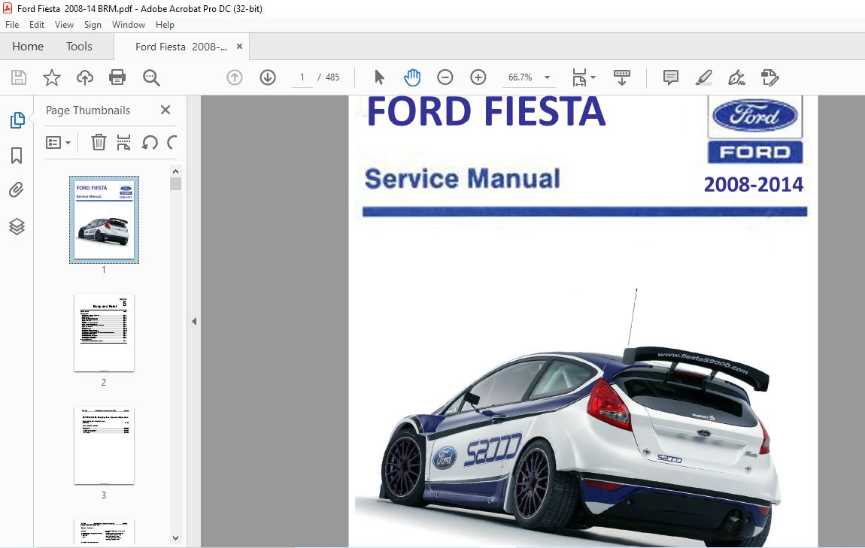This screenshot has width=865, height=548.
Task: Open the Edit menu
Action: (x=36, y=25)
